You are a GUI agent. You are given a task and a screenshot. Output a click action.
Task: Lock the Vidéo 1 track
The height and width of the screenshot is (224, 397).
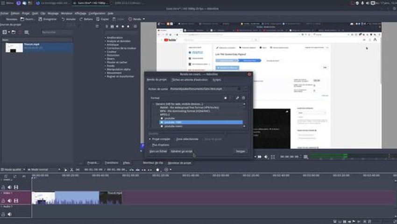click(x=3, y=201)
